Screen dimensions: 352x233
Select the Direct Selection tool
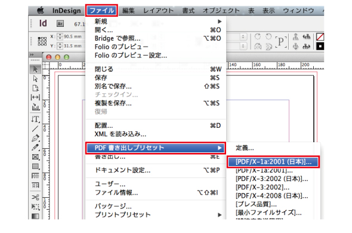[x=35, y=79]
